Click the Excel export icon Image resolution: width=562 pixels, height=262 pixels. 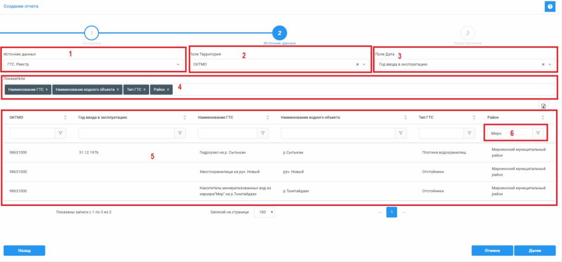(x=543, y=106)
